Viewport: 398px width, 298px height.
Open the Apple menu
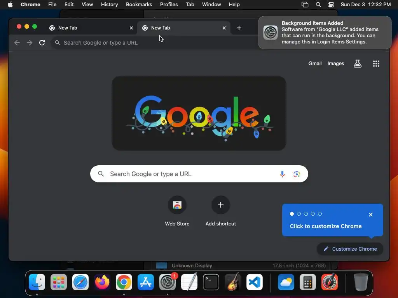click(10, 5)
